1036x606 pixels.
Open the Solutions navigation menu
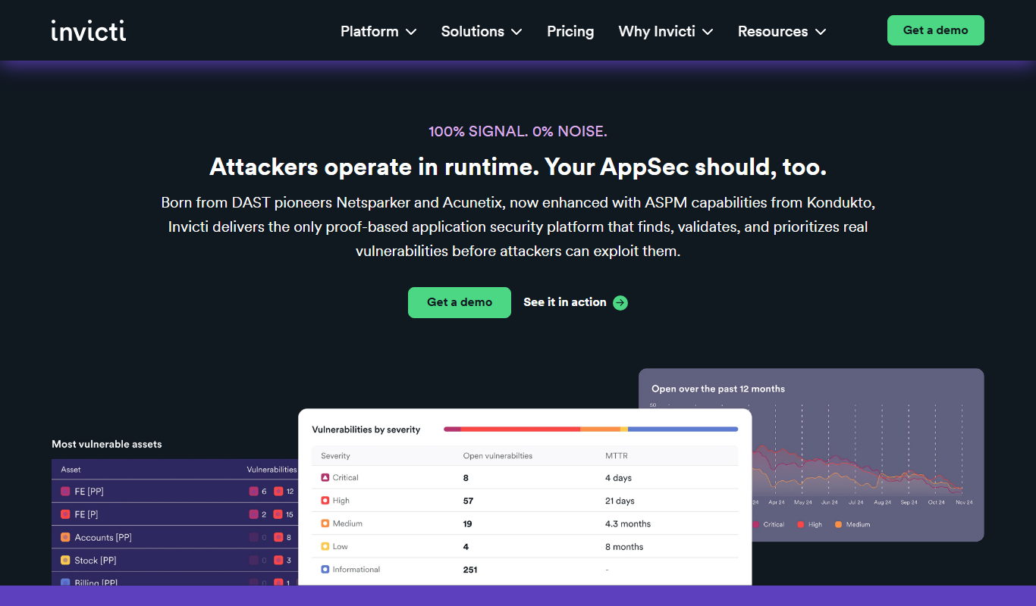pos(482,31)
